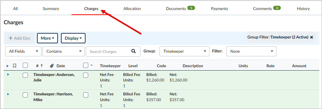Viewport: 322px width, 109px height.
Task: Expand the Anderson, Julie timekeeper group
Action: pyautogui.click(x=8, y=74)
